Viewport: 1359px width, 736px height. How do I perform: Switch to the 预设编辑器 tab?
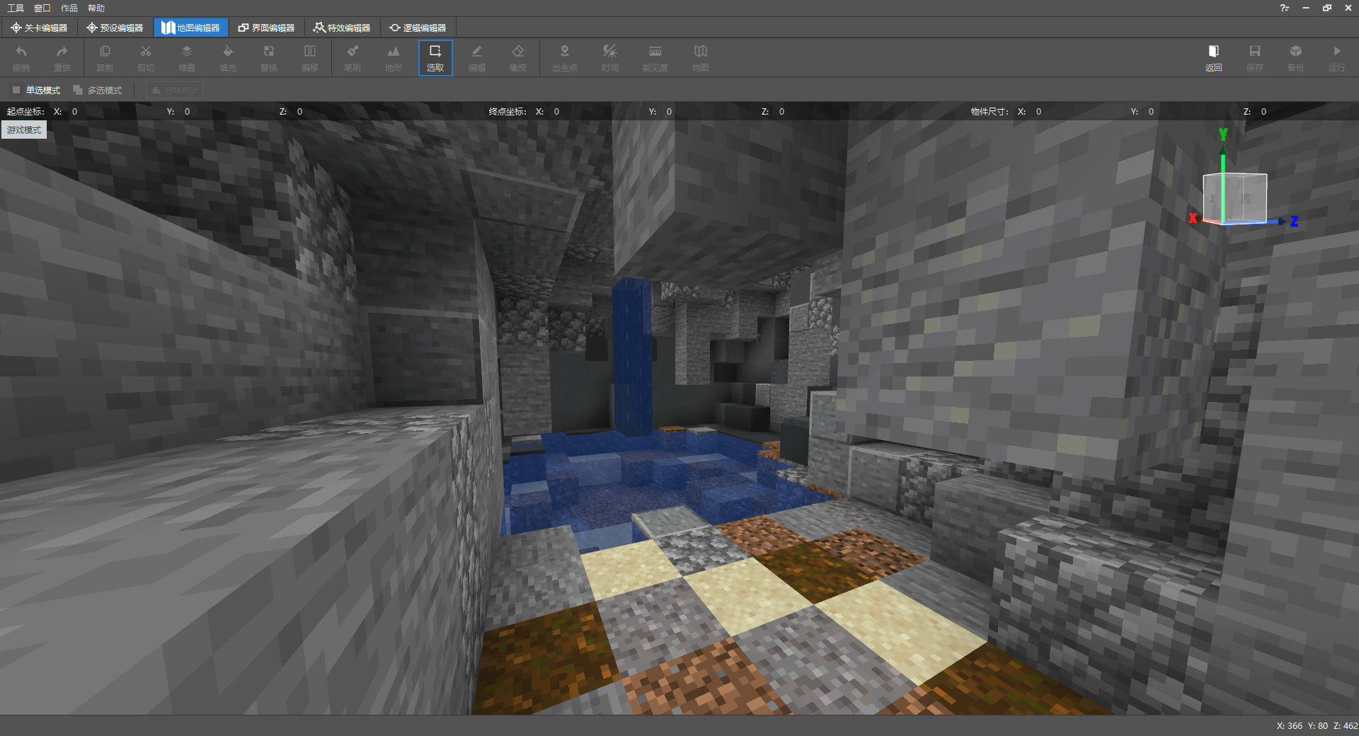(115, 28)
